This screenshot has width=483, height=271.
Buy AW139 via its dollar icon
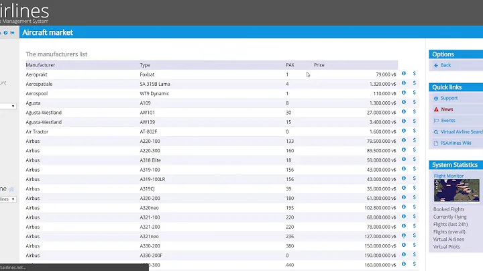tap(415, 121)
